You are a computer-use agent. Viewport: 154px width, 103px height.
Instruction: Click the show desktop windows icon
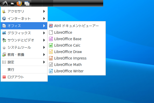[x=27, y=4]
